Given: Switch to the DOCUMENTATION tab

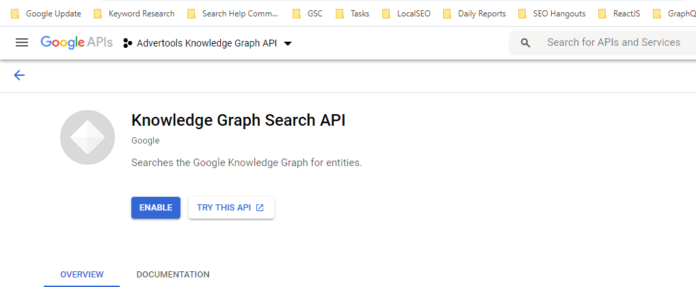Looking at the screenshot, I should [173, 275].
